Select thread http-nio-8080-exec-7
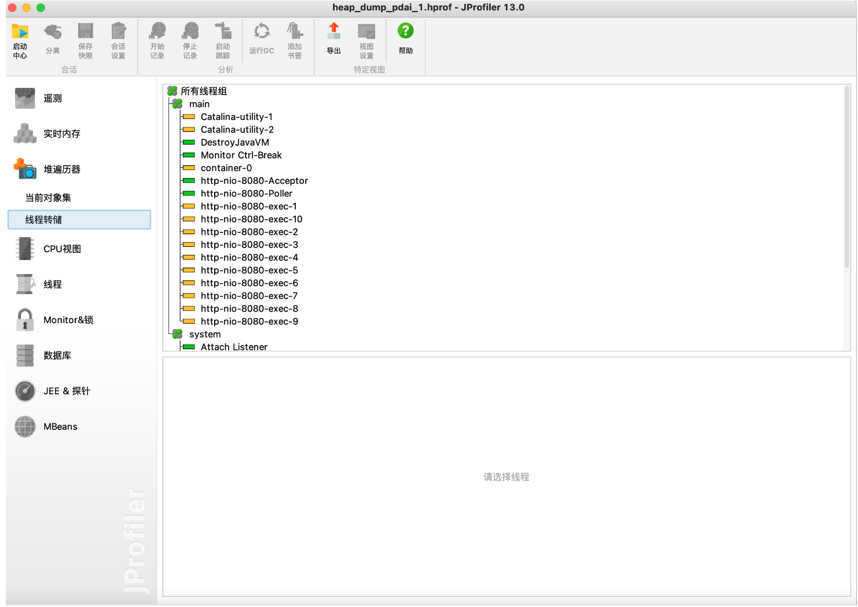The height and width of the screenshot is (607, 858). pos(249,296)
